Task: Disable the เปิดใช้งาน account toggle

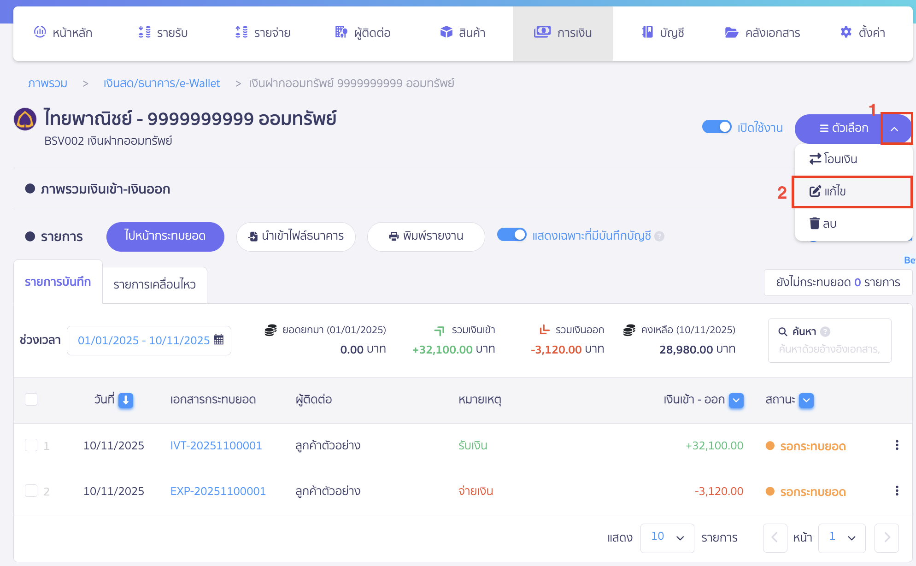Action: click(x=716, y=126)
